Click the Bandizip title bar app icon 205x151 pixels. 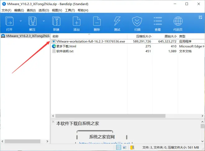tap(4, 4)
